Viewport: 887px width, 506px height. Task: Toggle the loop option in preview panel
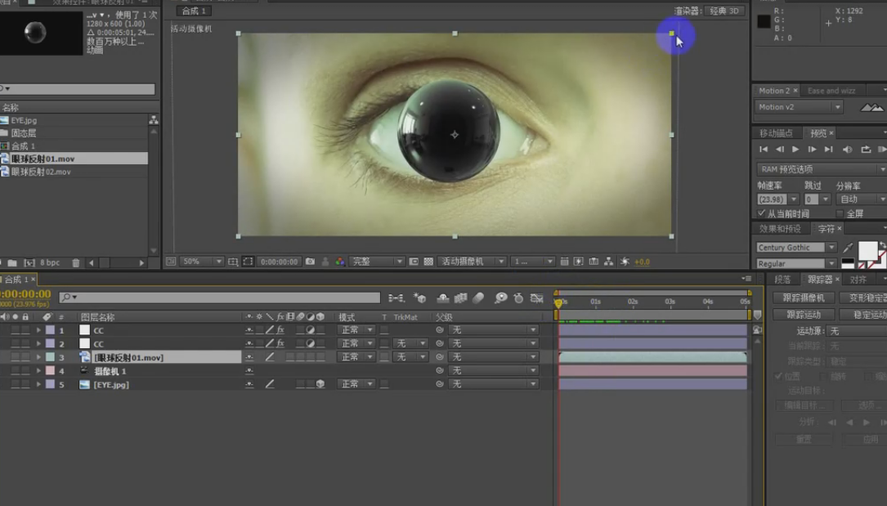866,150
